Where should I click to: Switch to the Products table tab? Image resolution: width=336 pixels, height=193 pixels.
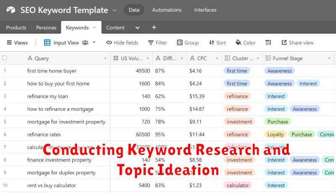(16, 28)
